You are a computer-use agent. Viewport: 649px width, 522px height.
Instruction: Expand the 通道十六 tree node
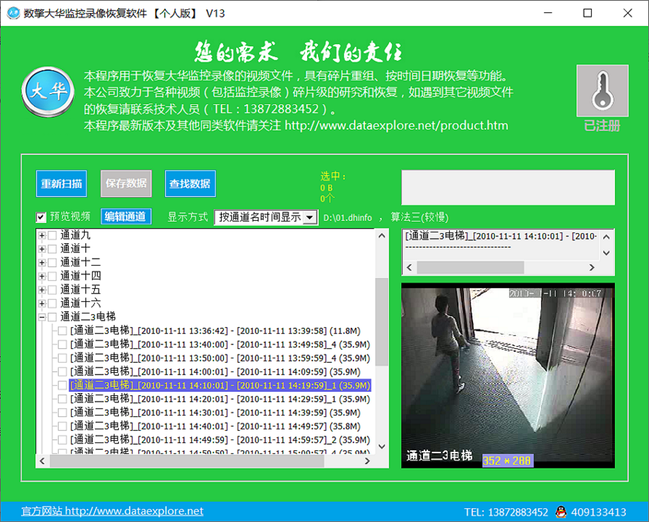point(42,303)
